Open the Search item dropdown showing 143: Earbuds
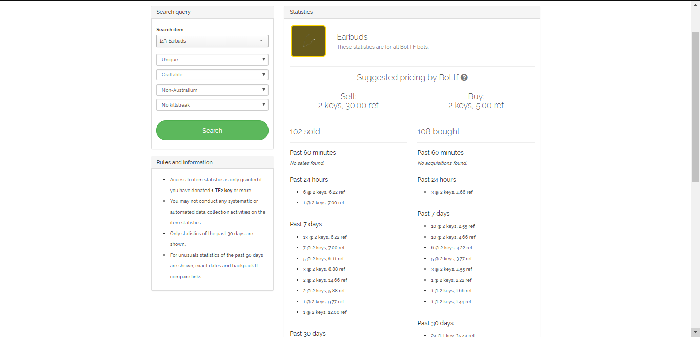This screenshot has width=700, height=337. point(212,41)
